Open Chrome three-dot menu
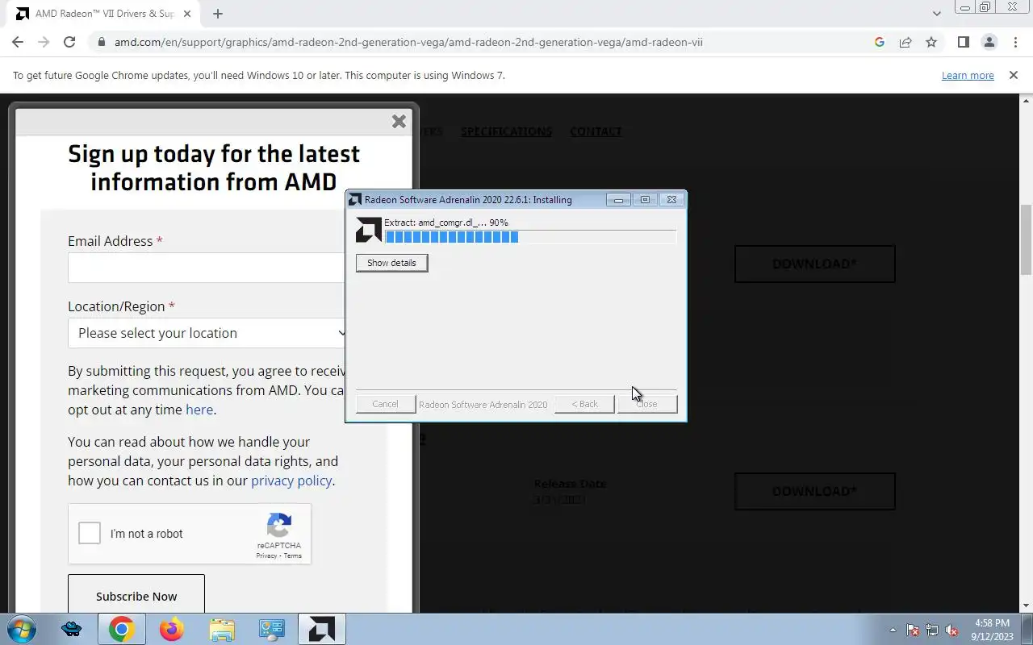The height and width of the screenshot is (645, 1033). [x=1015, y=42]
